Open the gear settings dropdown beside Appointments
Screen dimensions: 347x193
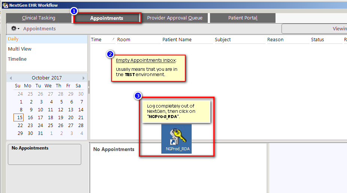click(15, 28)
